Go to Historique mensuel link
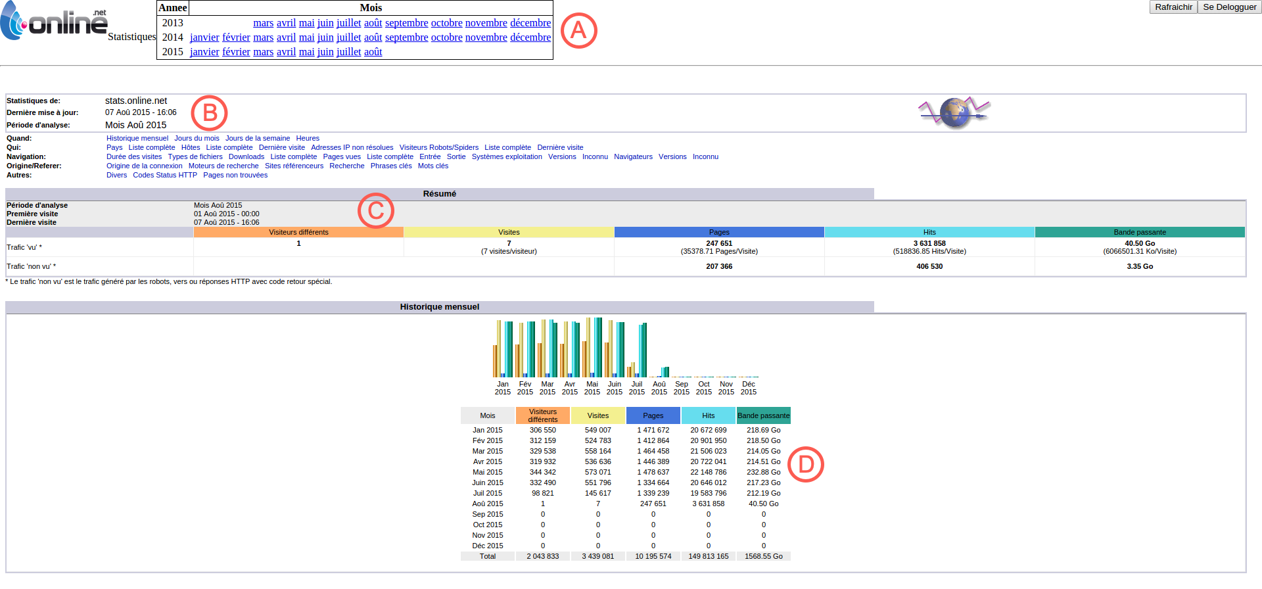Viewport: 1262px width, 589px height. point(137,138)
